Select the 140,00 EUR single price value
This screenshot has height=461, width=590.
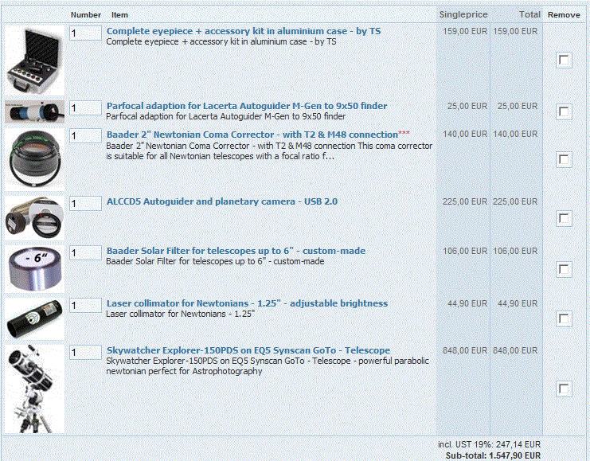coord(465,134)
